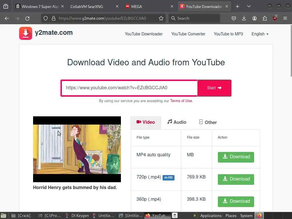This screenshot has height=219, width=292.
Task: Select the Other format tab
Action: tap(208, 122)
